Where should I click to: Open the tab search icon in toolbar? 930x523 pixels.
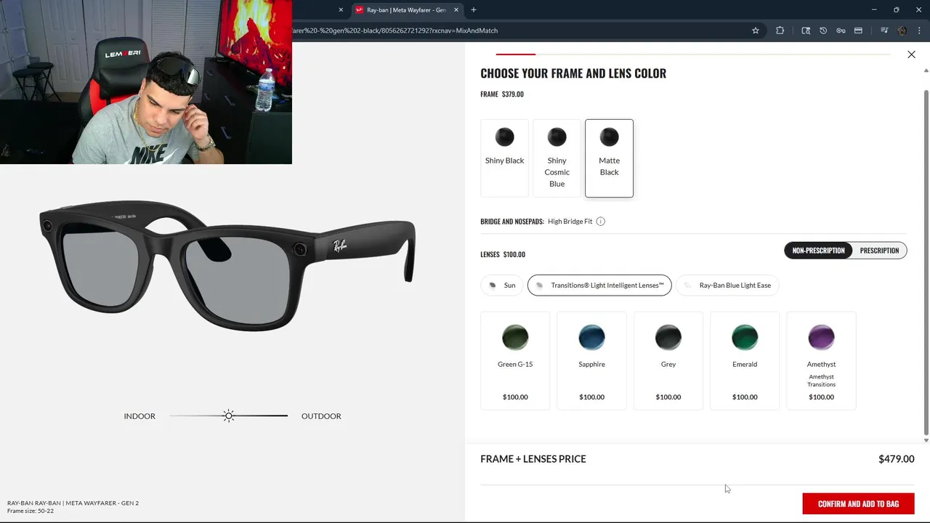point(806,31)
